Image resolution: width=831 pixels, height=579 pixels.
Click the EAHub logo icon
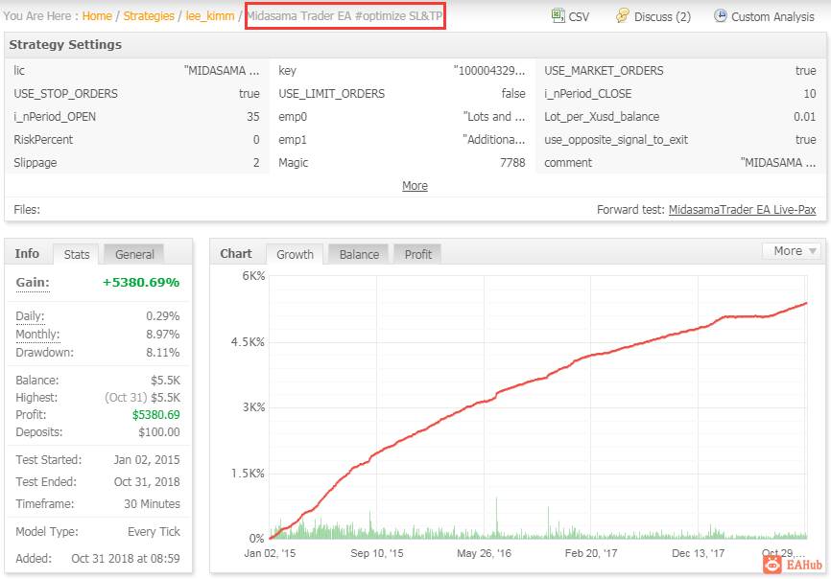coord(772,565)
